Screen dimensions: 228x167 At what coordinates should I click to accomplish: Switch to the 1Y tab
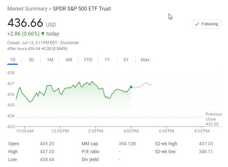pos(107,60)
